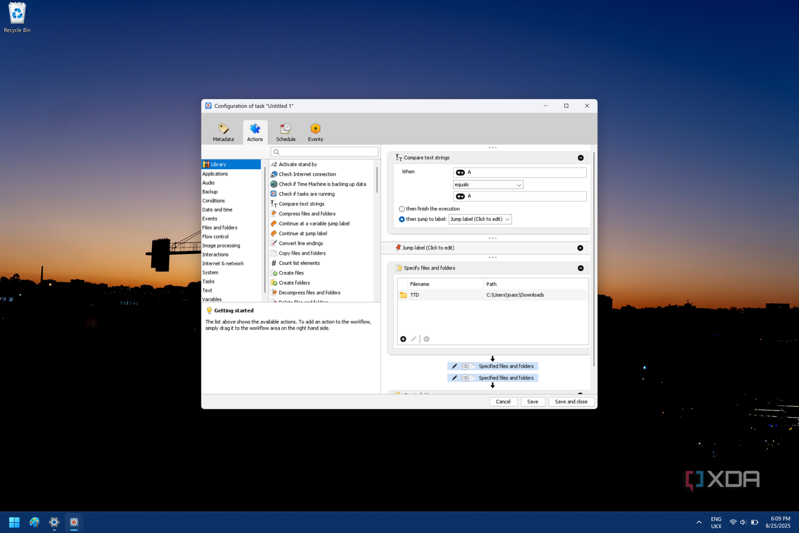Screen dimensions: 799x533
Task: Select the Text category
Action: tap(207, 290)
